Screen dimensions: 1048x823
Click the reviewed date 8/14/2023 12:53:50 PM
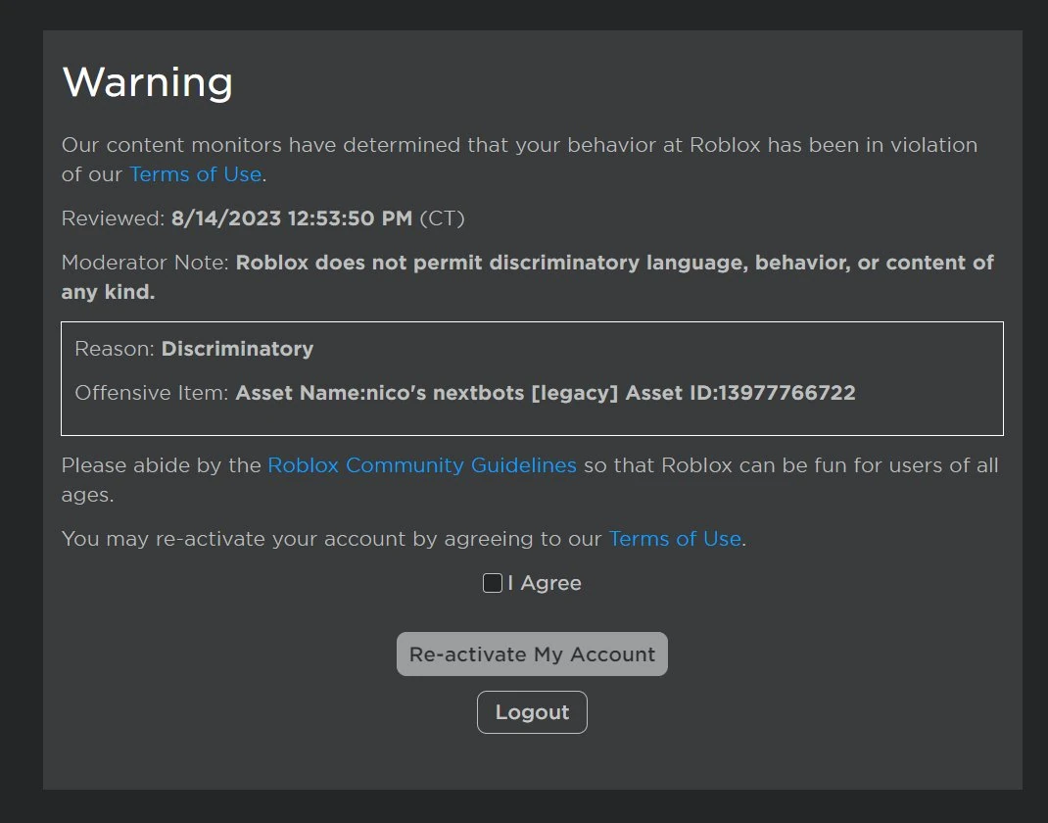(291, 218)
